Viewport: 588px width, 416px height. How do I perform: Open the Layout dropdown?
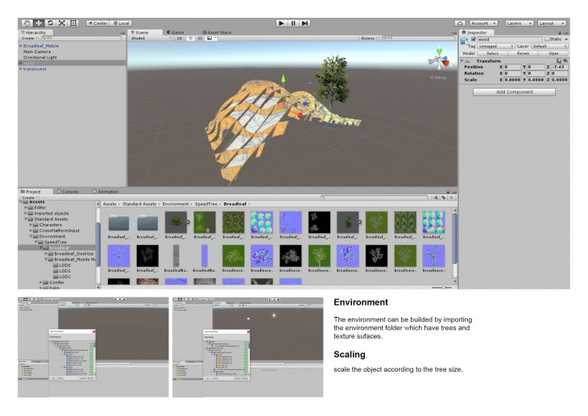(x=552, y=23)
